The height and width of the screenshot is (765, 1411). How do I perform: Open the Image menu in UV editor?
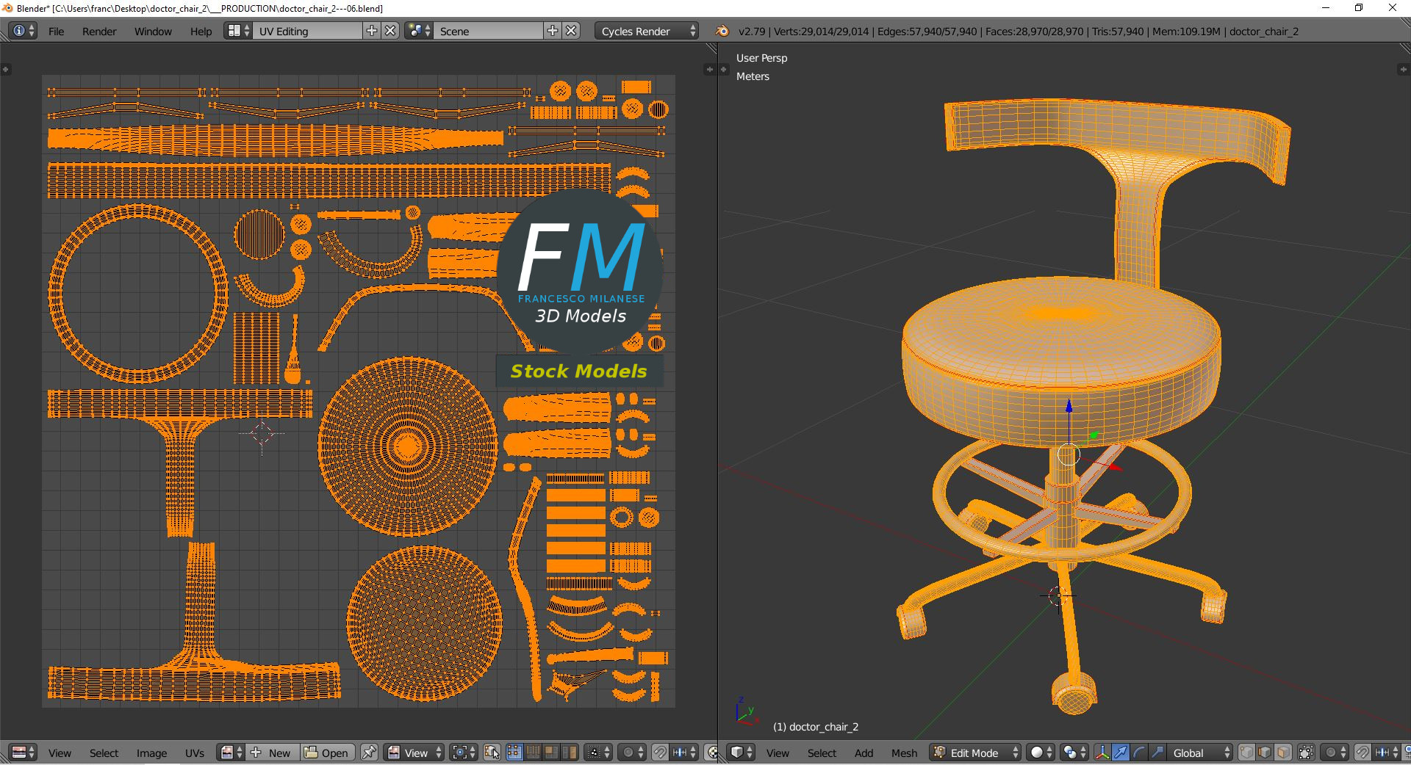coord(151,753)
